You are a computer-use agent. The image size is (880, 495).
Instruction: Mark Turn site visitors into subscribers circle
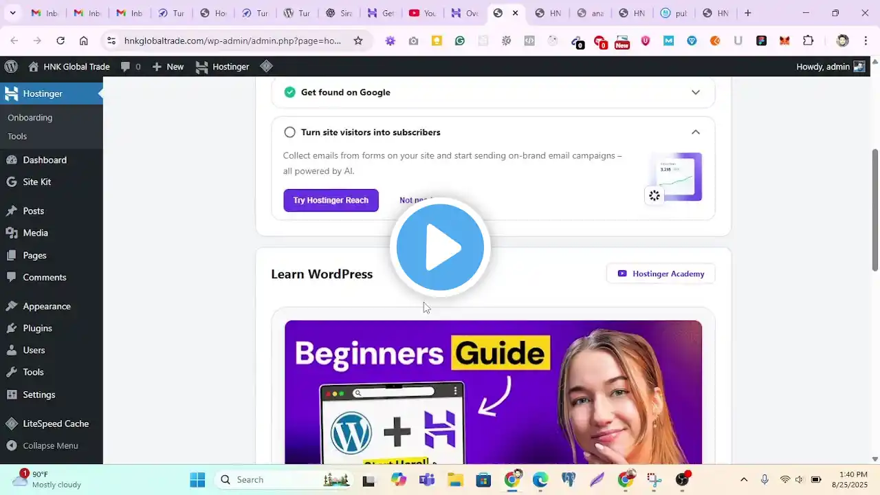point(289,132)
